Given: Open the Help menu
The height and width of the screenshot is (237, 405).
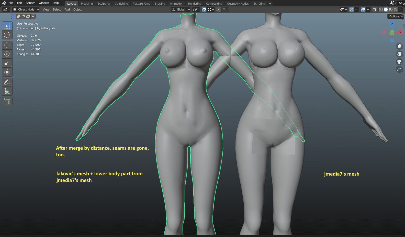Looking at the screenshot, I should click(55, 3).
